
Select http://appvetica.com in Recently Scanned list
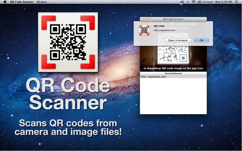173,77
